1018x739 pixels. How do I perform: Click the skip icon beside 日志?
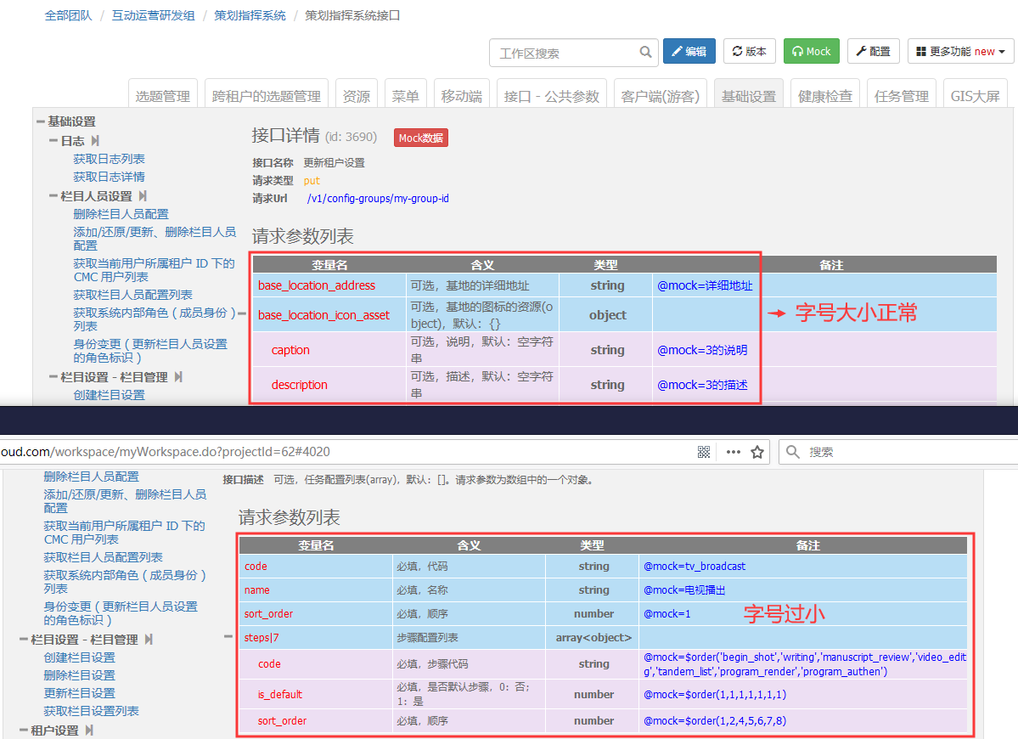click(x=95, y=141)
